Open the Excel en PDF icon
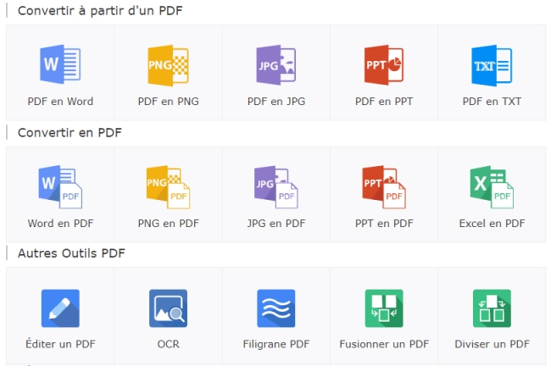Image resolution: width=551 pixels, height=366 pixels. click(x=492, y=187)
